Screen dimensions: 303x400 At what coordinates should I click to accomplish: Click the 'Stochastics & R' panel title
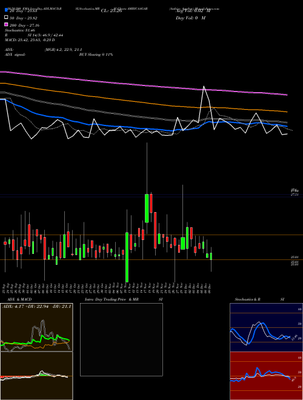(247, 299)
